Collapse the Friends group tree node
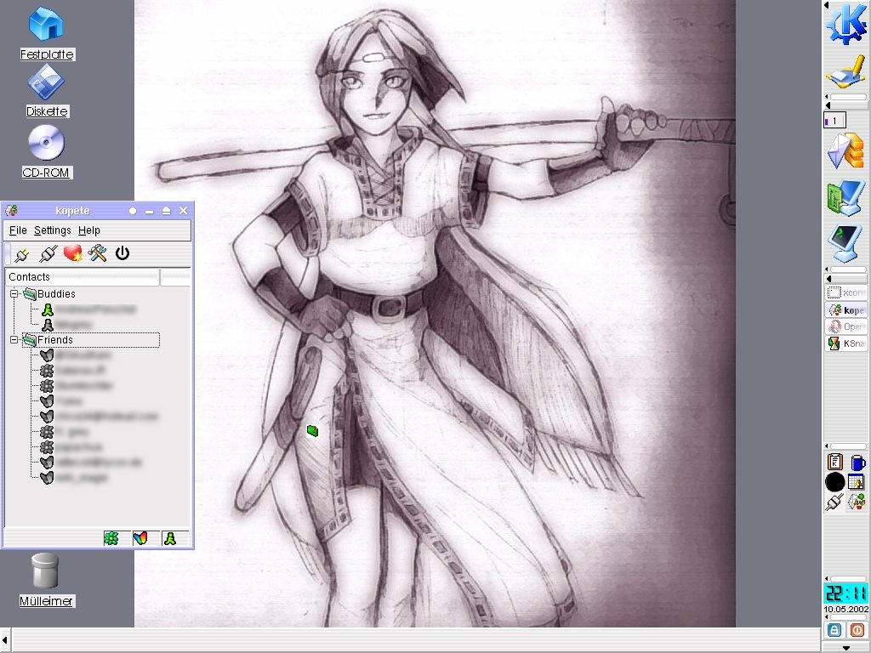 coord(14,340)
